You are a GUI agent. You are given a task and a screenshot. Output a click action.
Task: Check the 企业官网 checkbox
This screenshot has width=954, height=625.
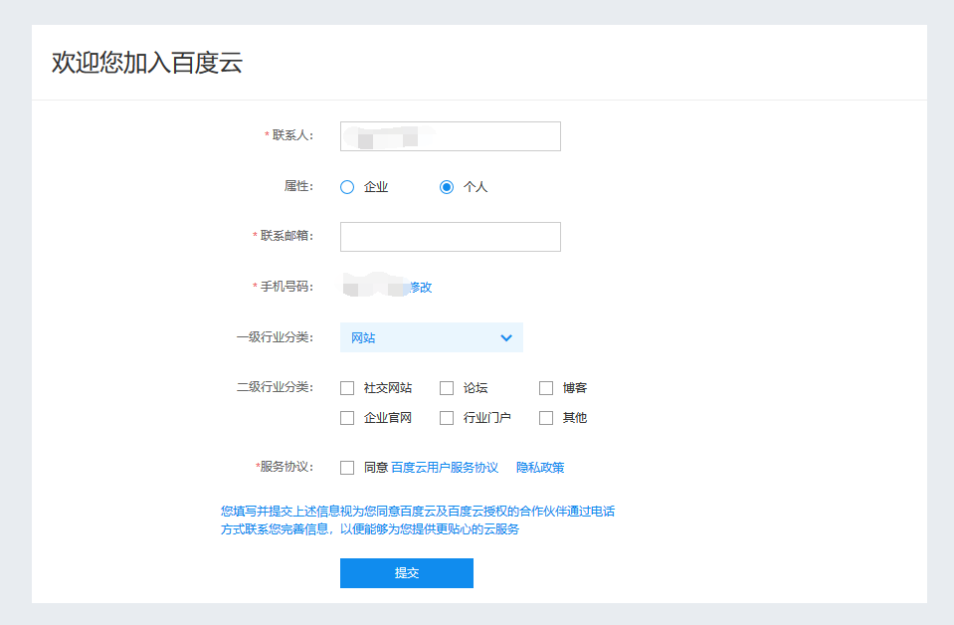(347, 418)
